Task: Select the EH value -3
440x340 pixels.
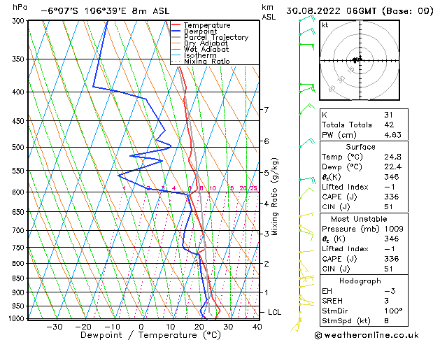Action: [390, 291]
